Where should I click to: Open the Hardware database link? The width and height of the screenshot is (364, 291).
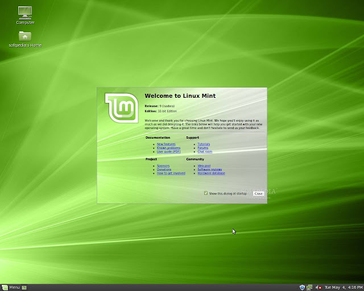point(211,173)
